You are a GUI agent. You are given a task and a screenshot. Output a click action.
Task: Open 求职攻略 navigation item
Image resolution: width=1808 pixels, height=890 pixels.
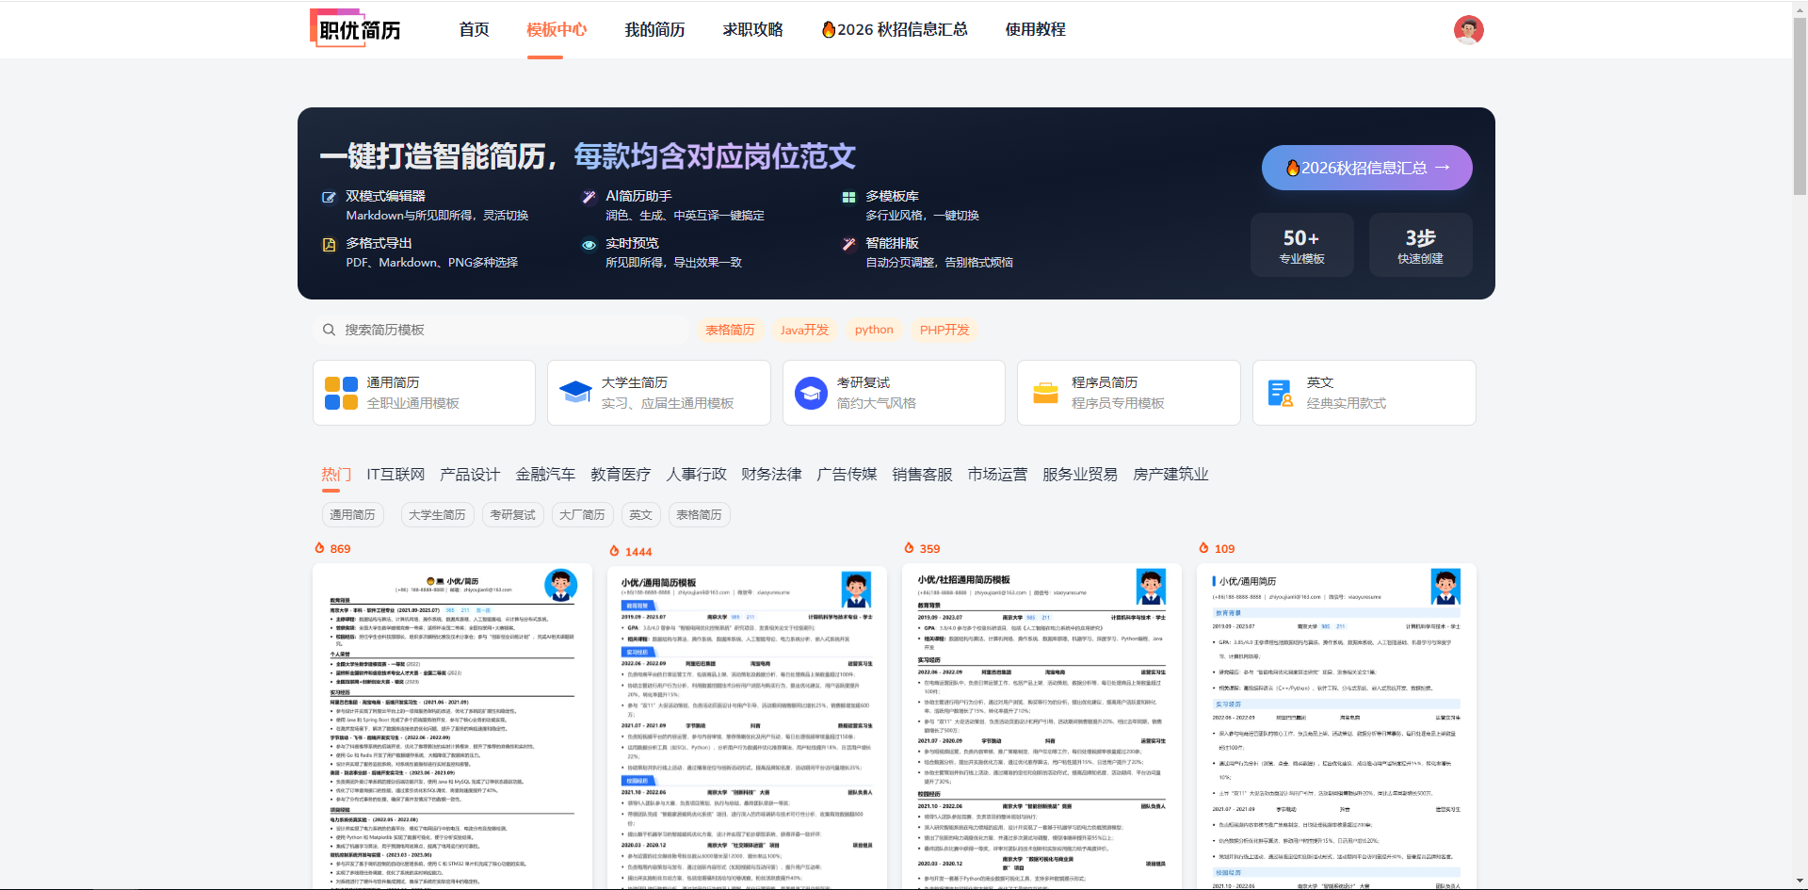752,30
